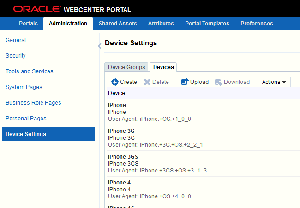Click the Download arrow icon
This screenshot has width=300, height=208.
click(x=218, y=82)
